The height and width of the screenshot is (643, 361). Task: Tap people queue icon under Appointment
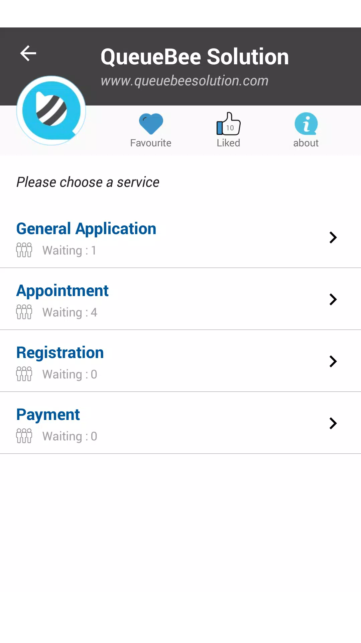point(24,312)
